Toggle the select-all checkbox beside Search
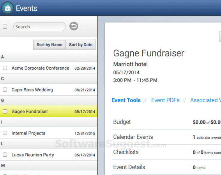Viewport: 221px width, 175px height. [x=5, y=26]
